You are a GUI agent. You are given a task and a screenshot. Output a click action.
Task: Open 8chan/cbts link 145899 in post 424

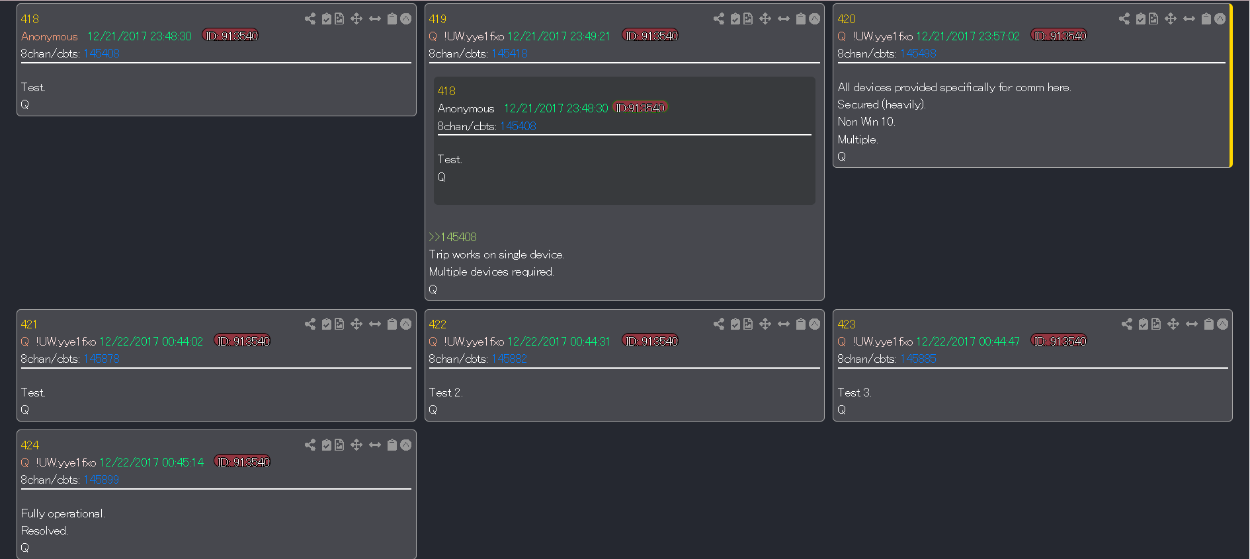(101, 480)
